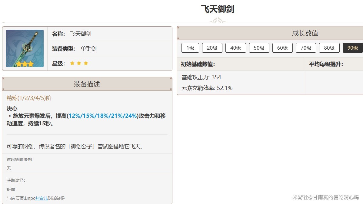Click the 成长数值 panel header
Viewport: 363px width, 204px height.
tap(305, 33)
